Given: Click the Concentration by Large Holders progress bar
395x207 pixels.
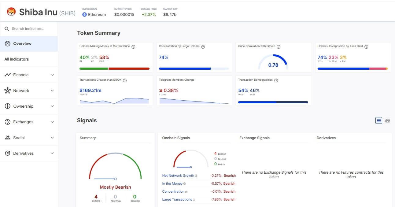Looking at the screenshot, I should tap(194, 68).
